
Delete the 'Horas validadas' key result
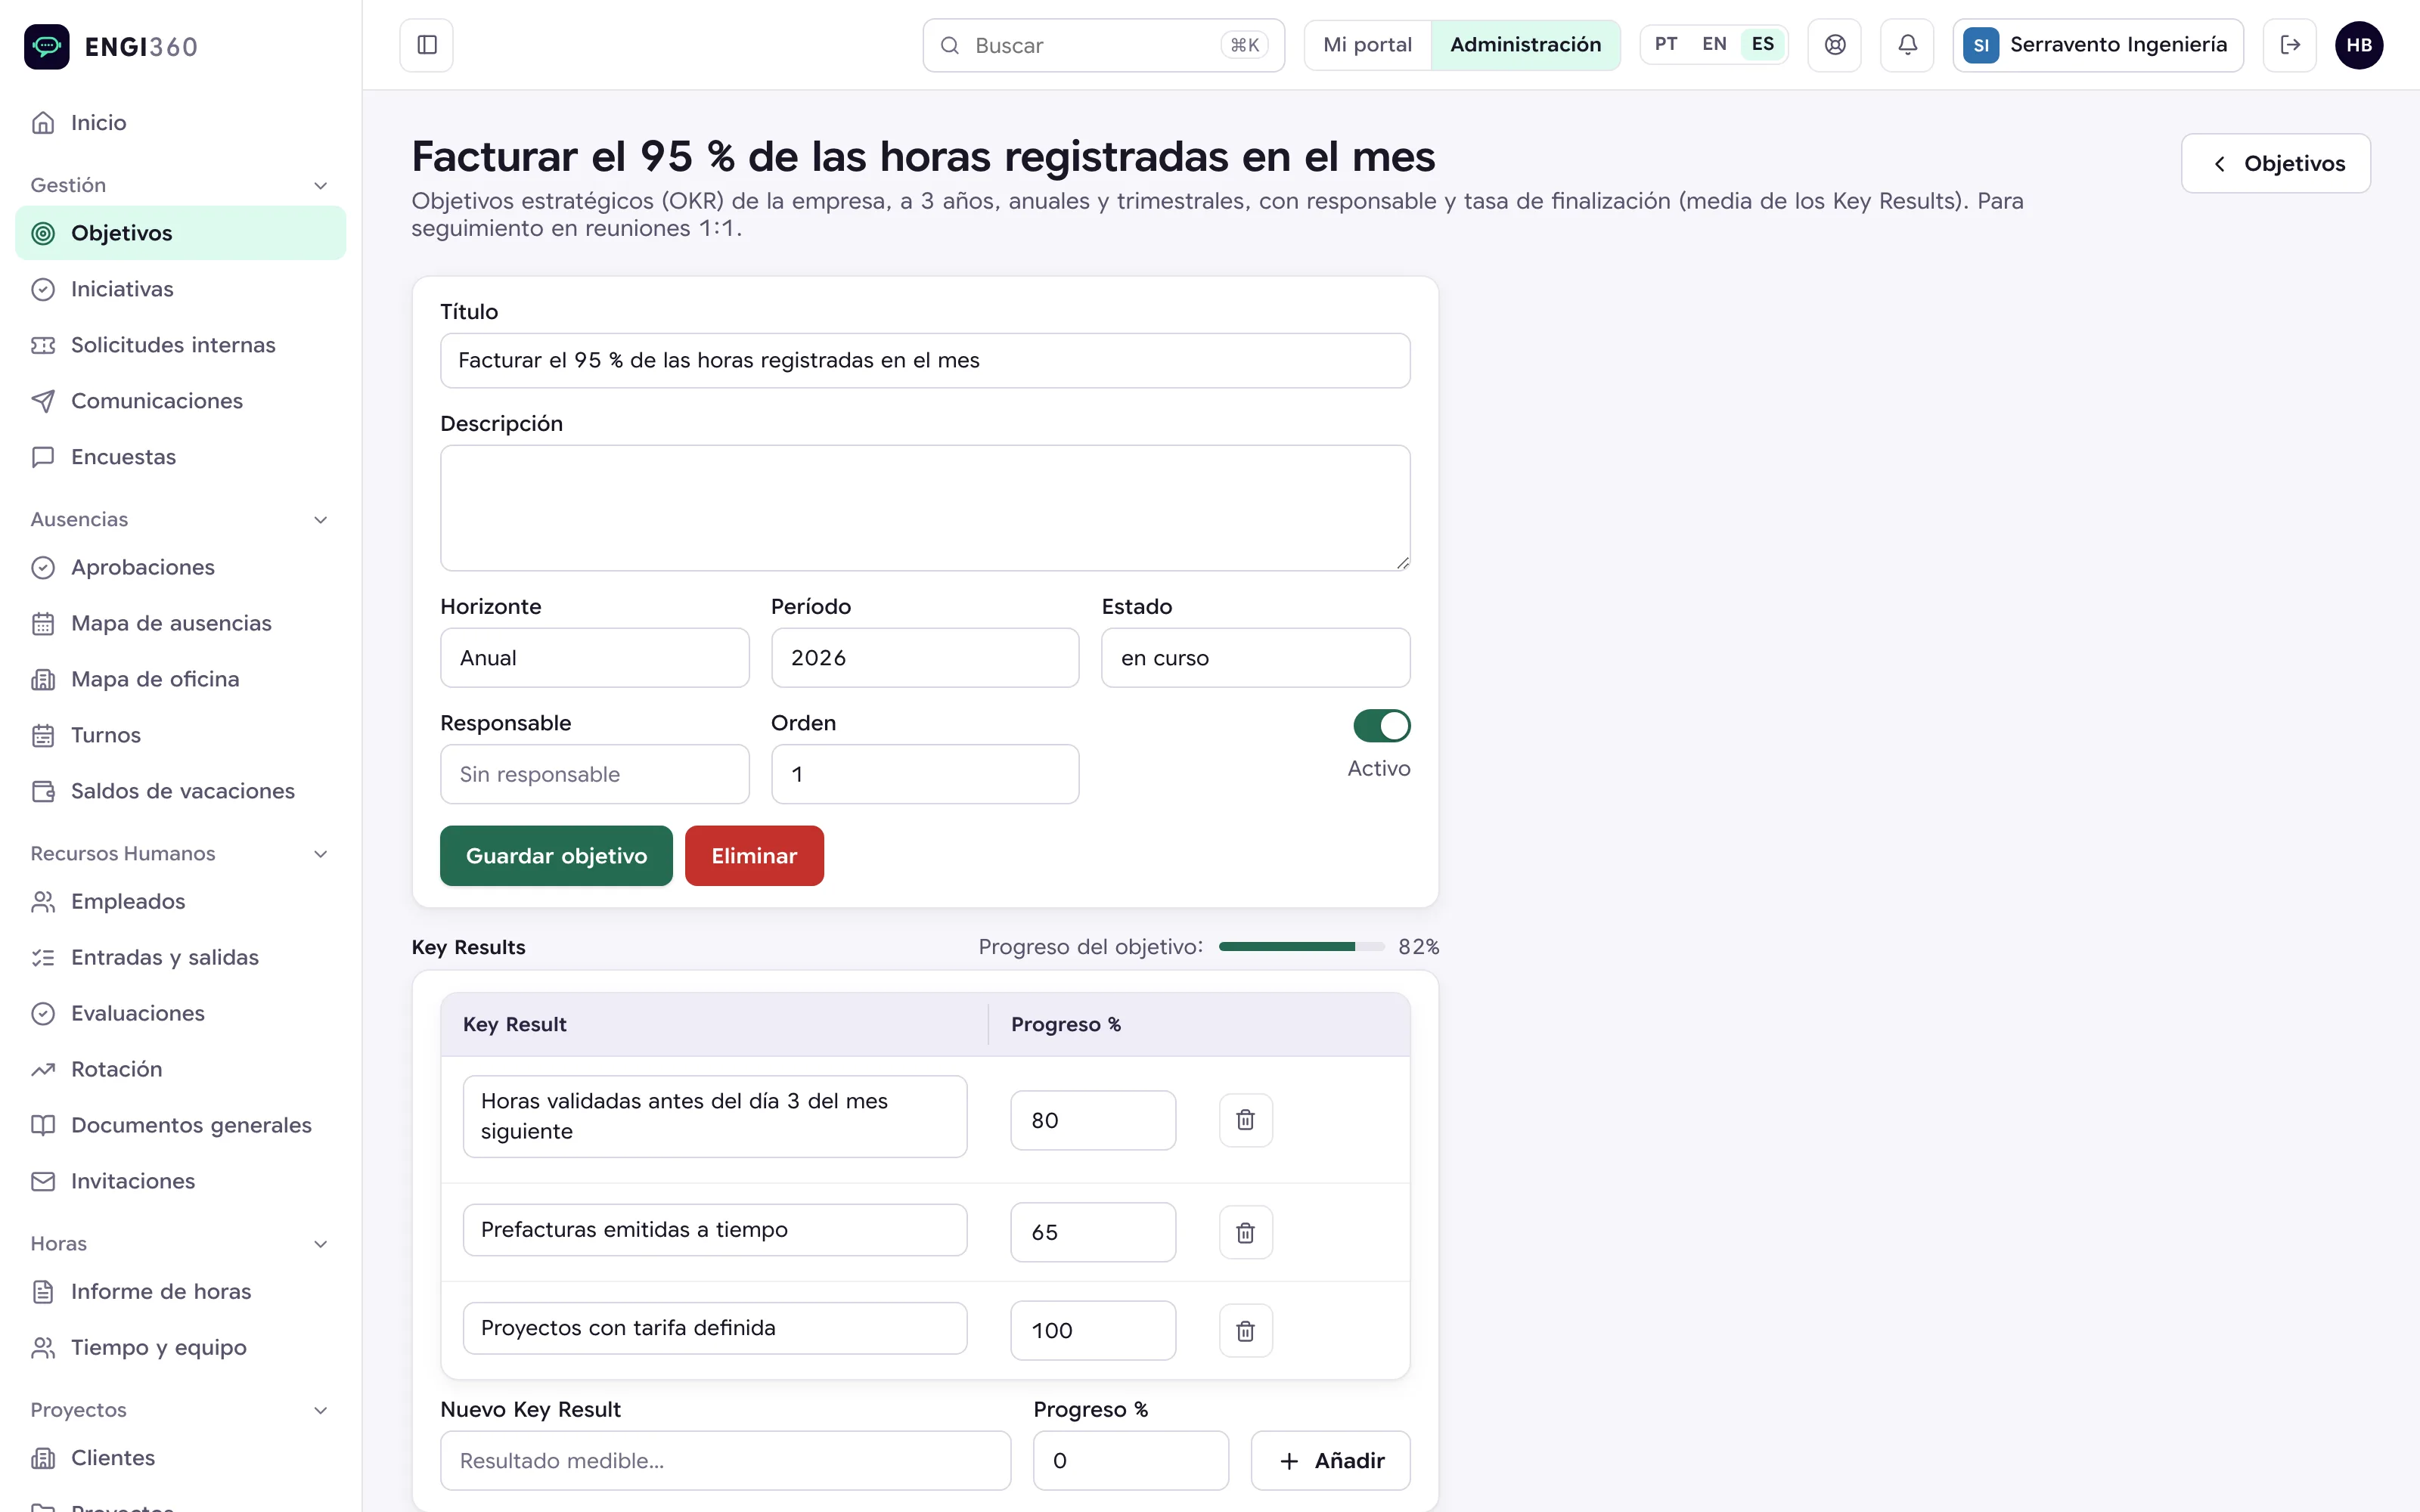click(x=1245, y=1120)
